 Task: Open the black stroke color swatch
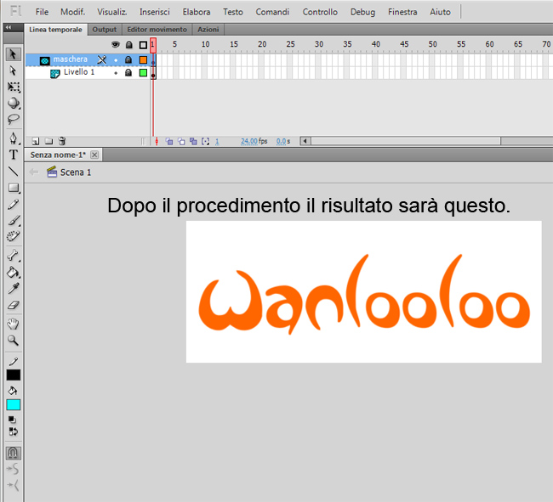(x=14, y=375)
